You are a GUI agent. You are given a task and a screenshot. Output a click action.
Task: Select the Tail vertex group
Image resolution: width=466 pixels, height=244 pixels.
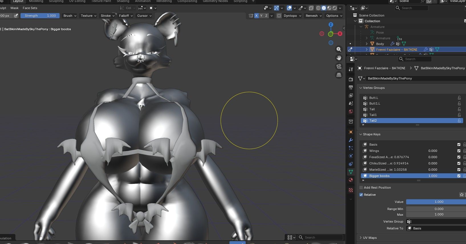(x=412, y=109)
